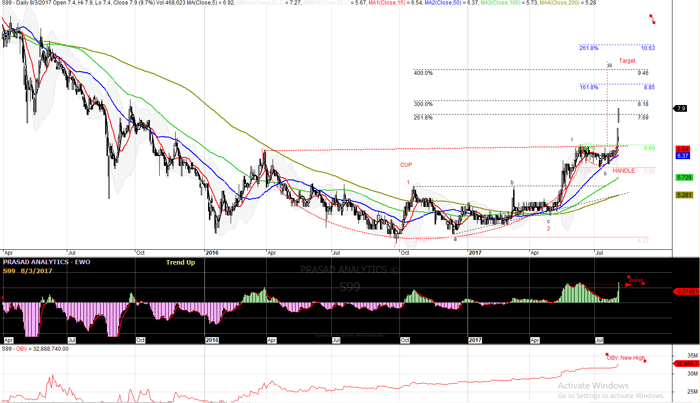Select the red Break arrow annotation
This screenshot has height=403, width=700.
click(635, 281)
